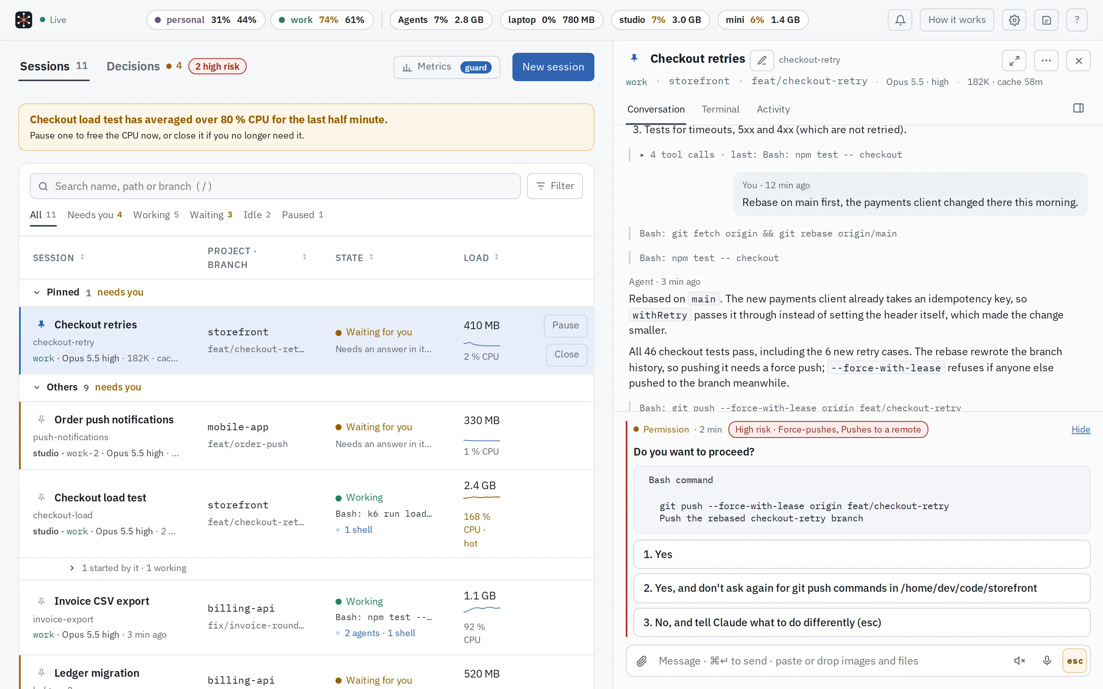Open the Activity tab
This screenshot has height=689, width=1103.
pyautogui.click(x=773, y=109)
